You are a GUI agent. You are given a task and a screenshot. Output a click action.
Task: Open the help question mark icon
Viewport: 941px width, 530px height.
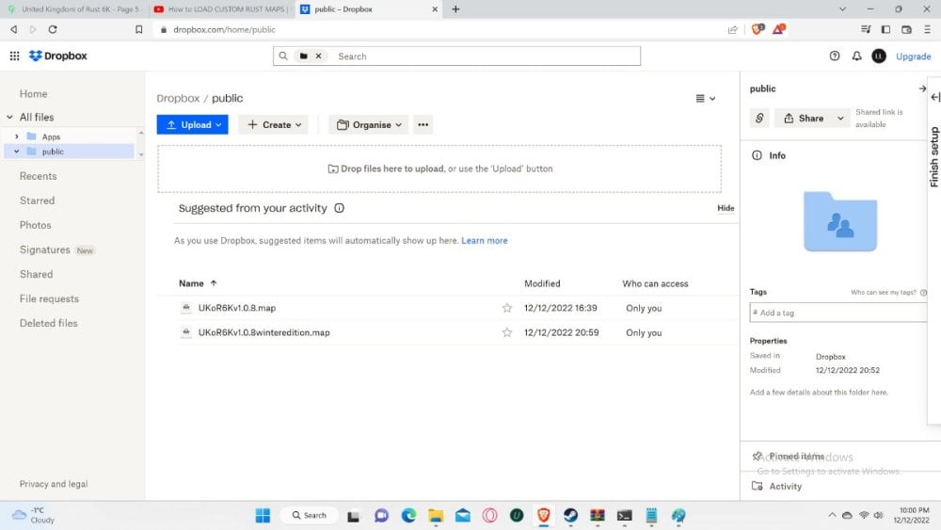coord(835,56)
